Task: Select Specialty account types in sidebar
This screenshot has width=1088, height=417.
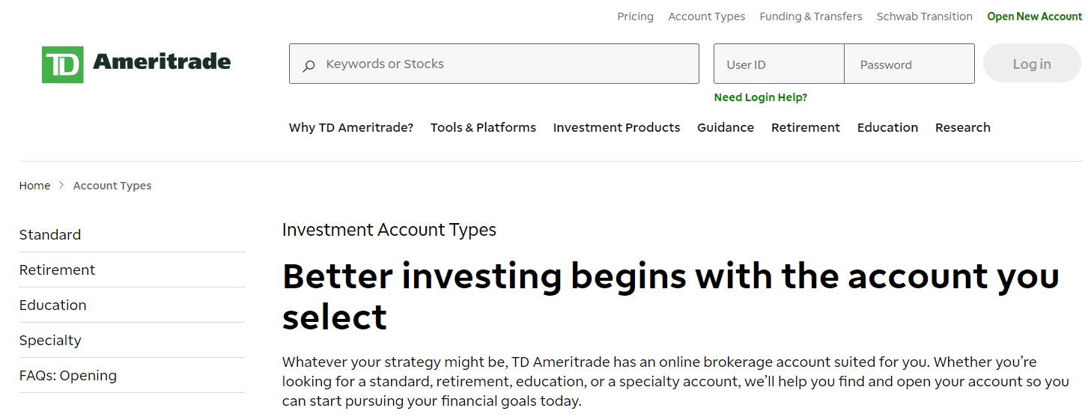Action: tap(50, 340)
